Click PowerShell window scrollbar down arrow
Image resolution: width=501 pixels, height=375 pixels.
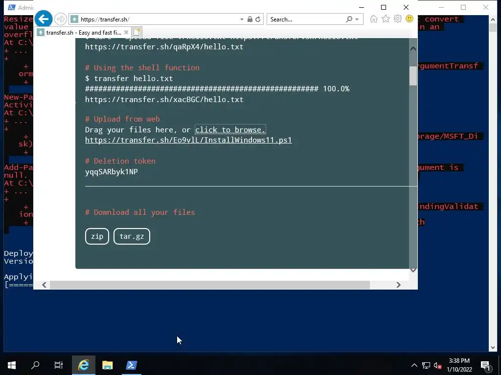[x=493, y=348]
